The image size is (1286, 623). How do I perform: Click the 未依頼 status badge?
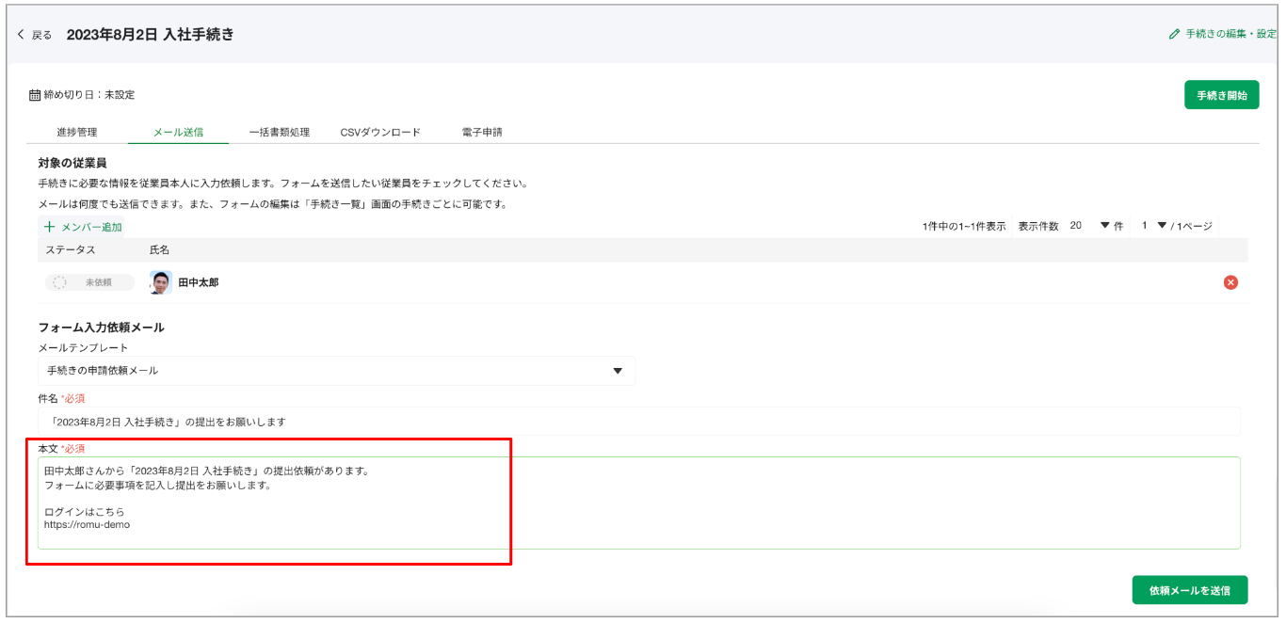pyautogui.click(x=88, y=282)
